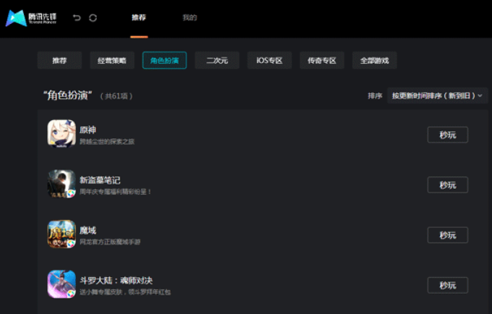Open the 原神 game icon
Screen dimensions: 492x314
61,134
